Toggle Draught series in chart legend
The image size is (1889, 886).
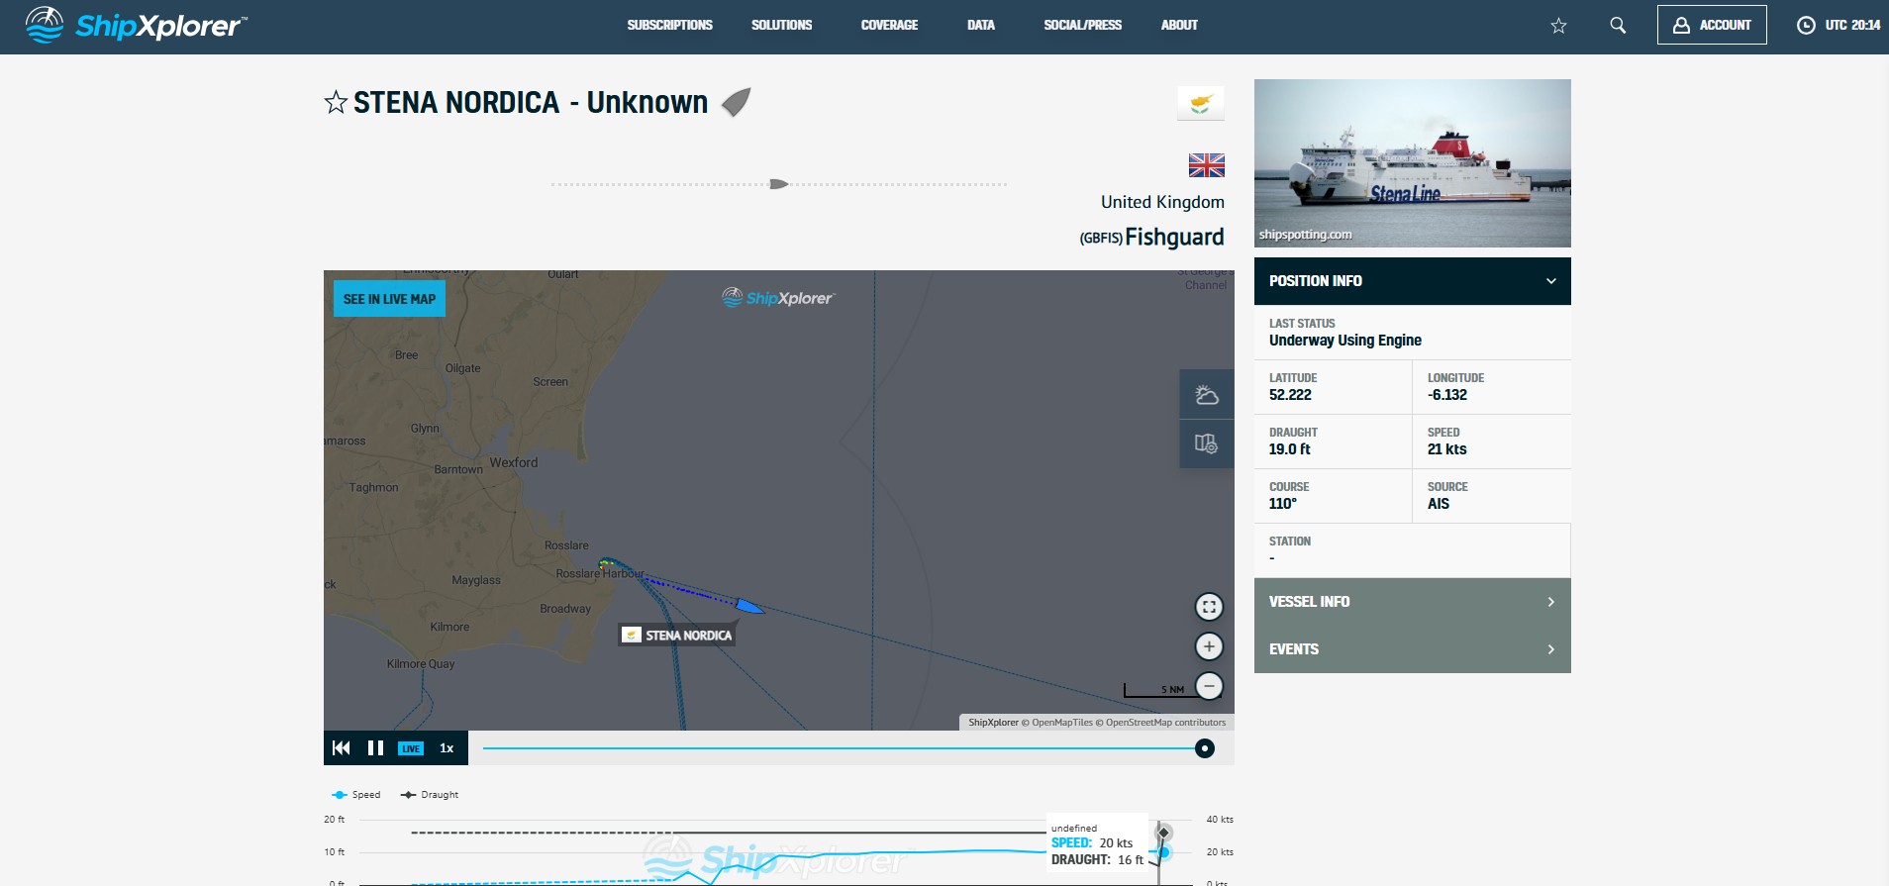(430, 795)
